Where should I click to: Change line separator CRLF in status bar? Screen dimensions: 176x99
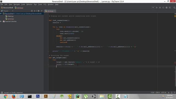click(x=158, y=92)
